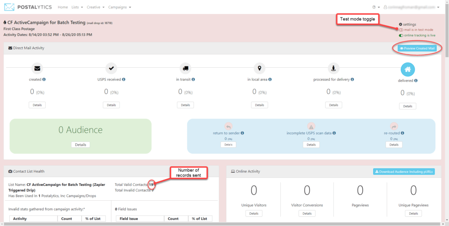Screen dimensions: 449x226
Task: Click the 'Total Invalid Contacts' label
Action: pos(133,190)
